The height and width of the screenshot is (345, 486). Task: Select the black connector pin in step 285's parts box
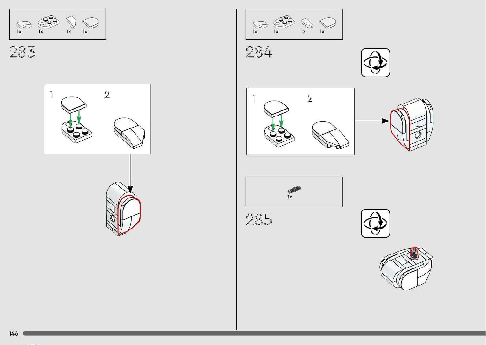coord(294,190)
